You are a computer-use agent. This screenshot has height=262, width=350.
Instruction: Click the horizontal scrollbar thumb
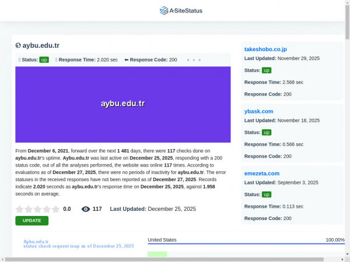164,260
